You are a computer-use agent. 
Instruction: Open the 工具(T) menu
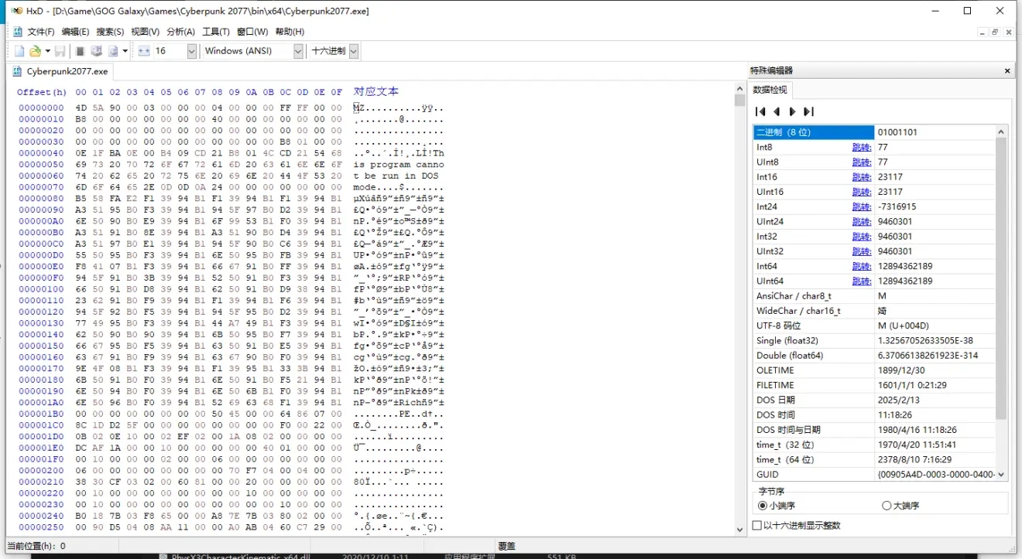point(216,32)
